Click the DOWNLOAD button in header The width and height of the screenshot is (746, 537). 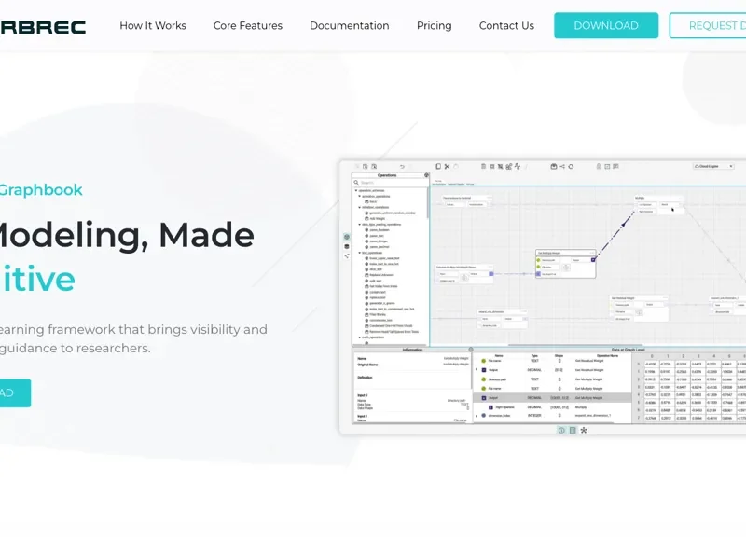click(605, 26)
